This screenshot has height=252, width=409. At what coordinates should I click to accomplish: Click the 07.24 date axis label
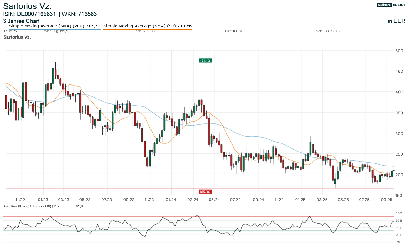[235, 200]
